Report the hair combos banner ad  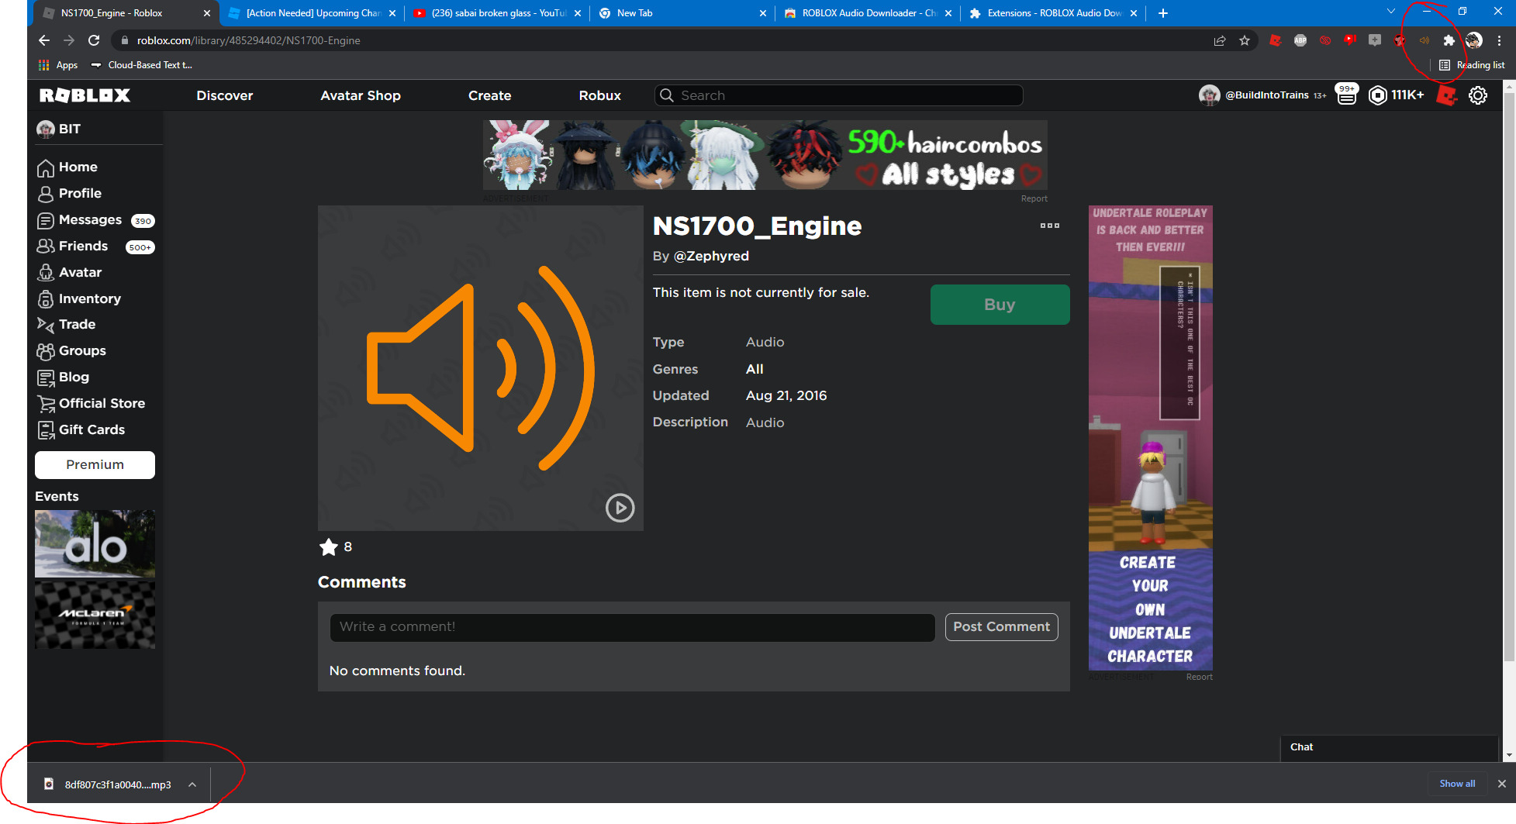(1034, 198)
